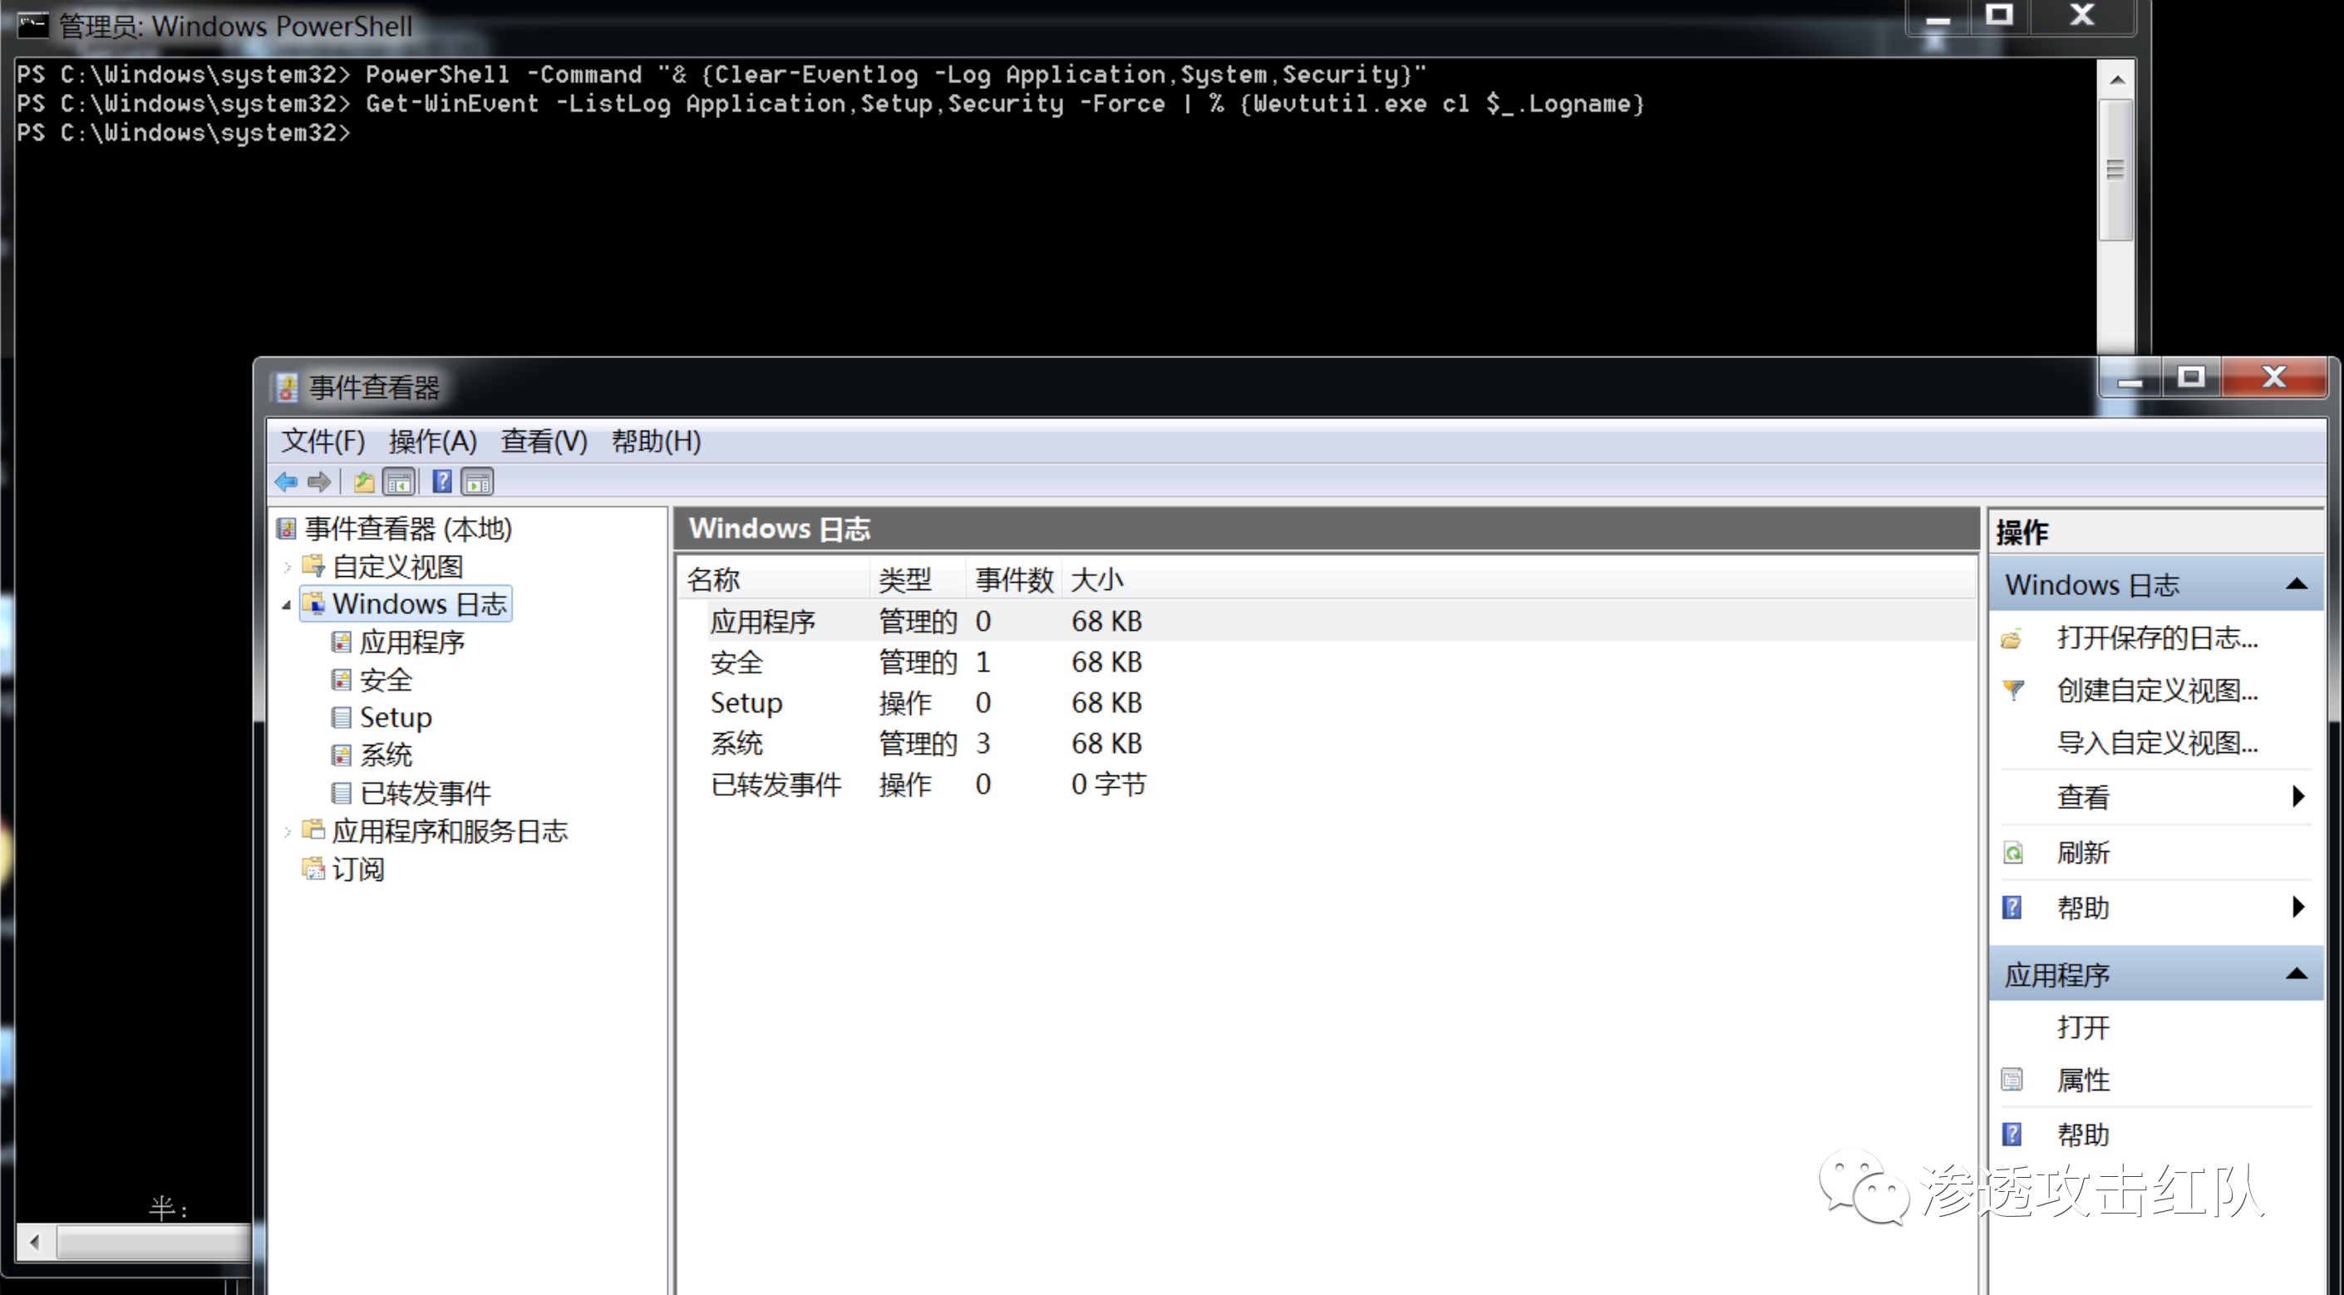Click 打开 under 应用程序 actions

(2083, 1027)
